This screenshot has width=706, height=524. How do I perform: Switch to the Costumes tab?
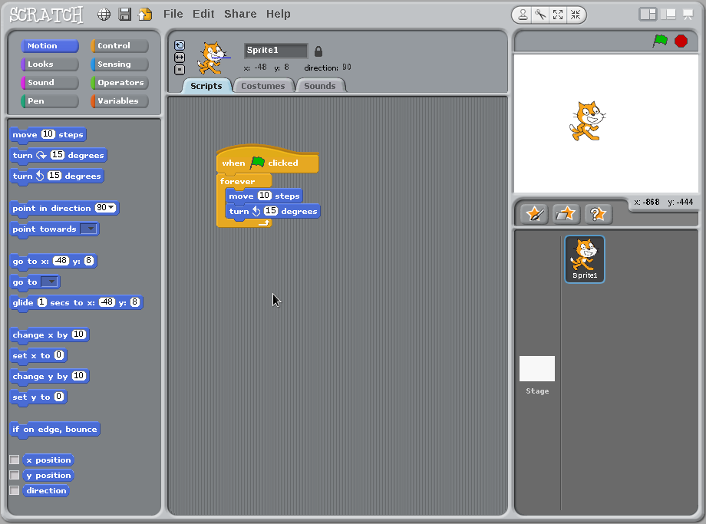(263, 85)
